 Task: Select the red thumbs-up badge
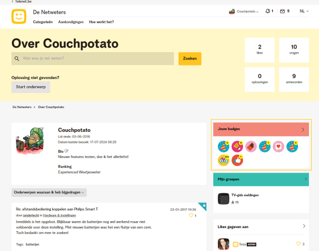pyautogui.click(x=237, y=160)
